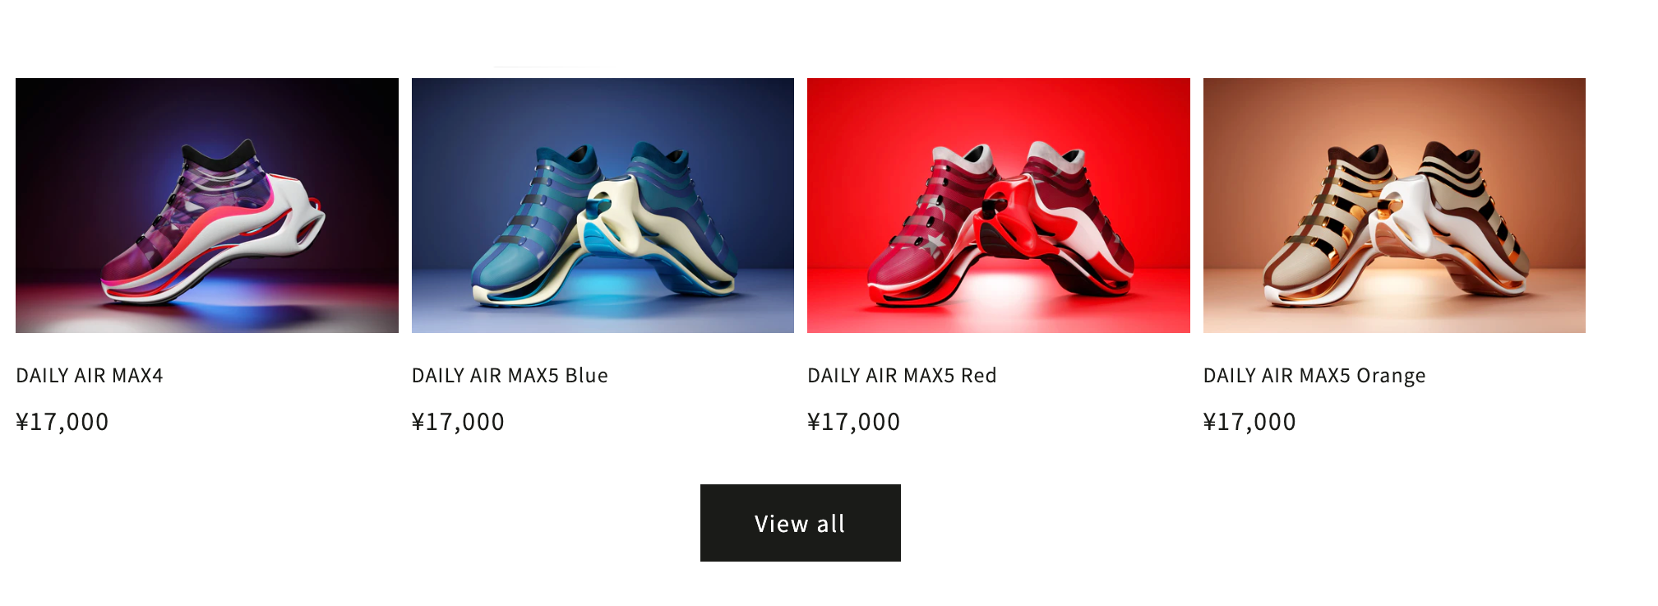Open the blue sneakers product photo

point(603,206)
